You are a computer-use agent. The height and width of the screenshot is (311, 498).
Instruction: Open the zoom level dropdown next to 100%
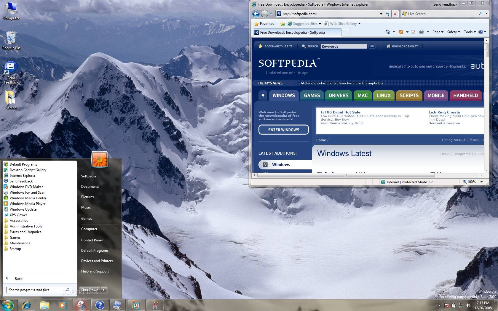(x=481, y=182)
